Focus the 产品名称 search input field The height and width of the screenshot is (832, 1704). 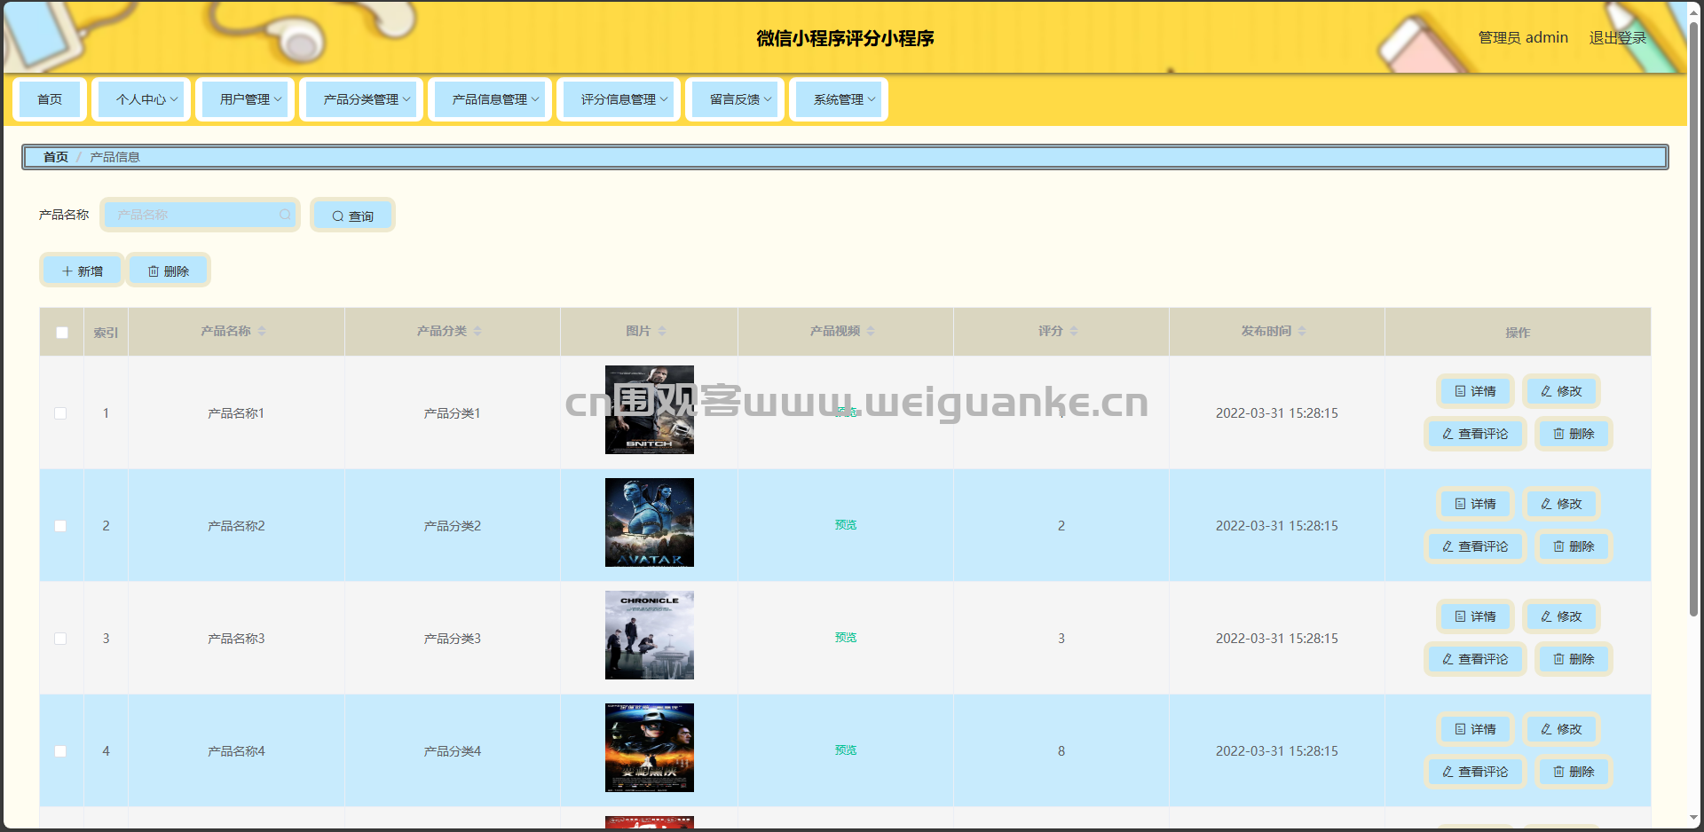pos(200,215)
